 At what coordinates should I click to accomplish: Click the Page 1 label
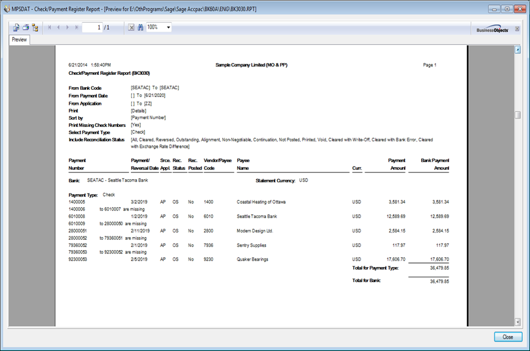click(x=430, y=65)
